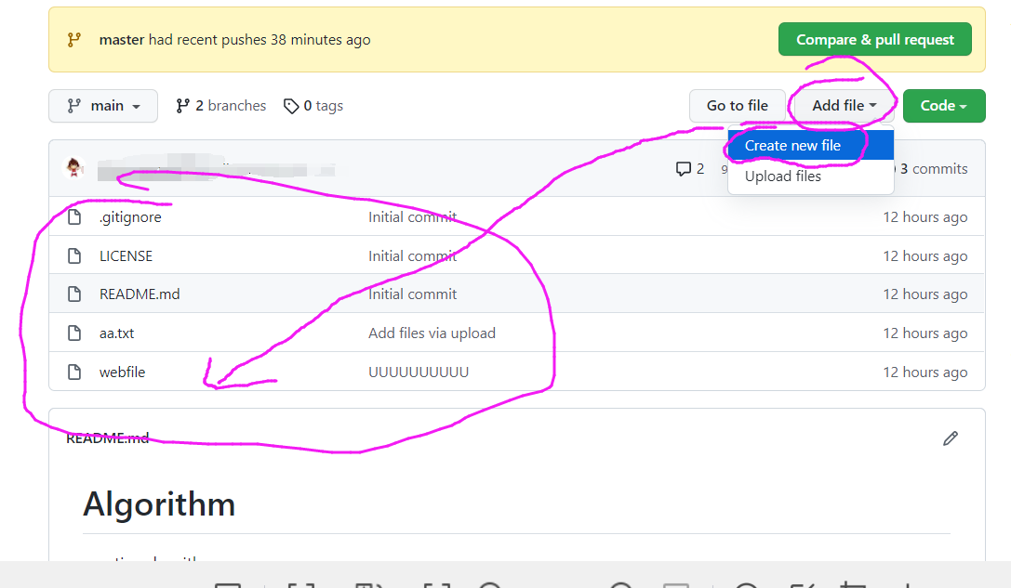Screen dimensions: 1011x588
Task: Select Upload files from the menu
Action: point(810,176)
